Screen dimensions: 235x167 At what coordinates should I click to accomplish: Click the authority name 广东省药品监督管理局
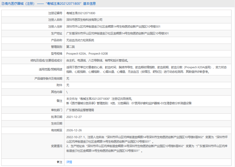[x=80, y=110]
